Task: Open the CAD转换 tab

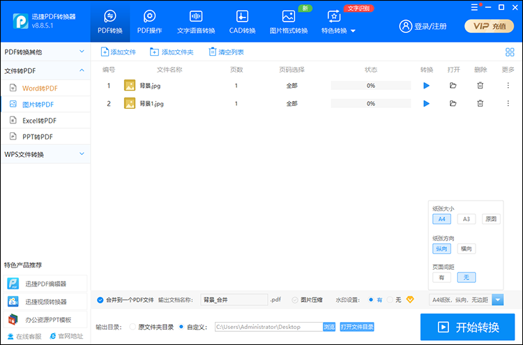Action: tap(242, 22)
